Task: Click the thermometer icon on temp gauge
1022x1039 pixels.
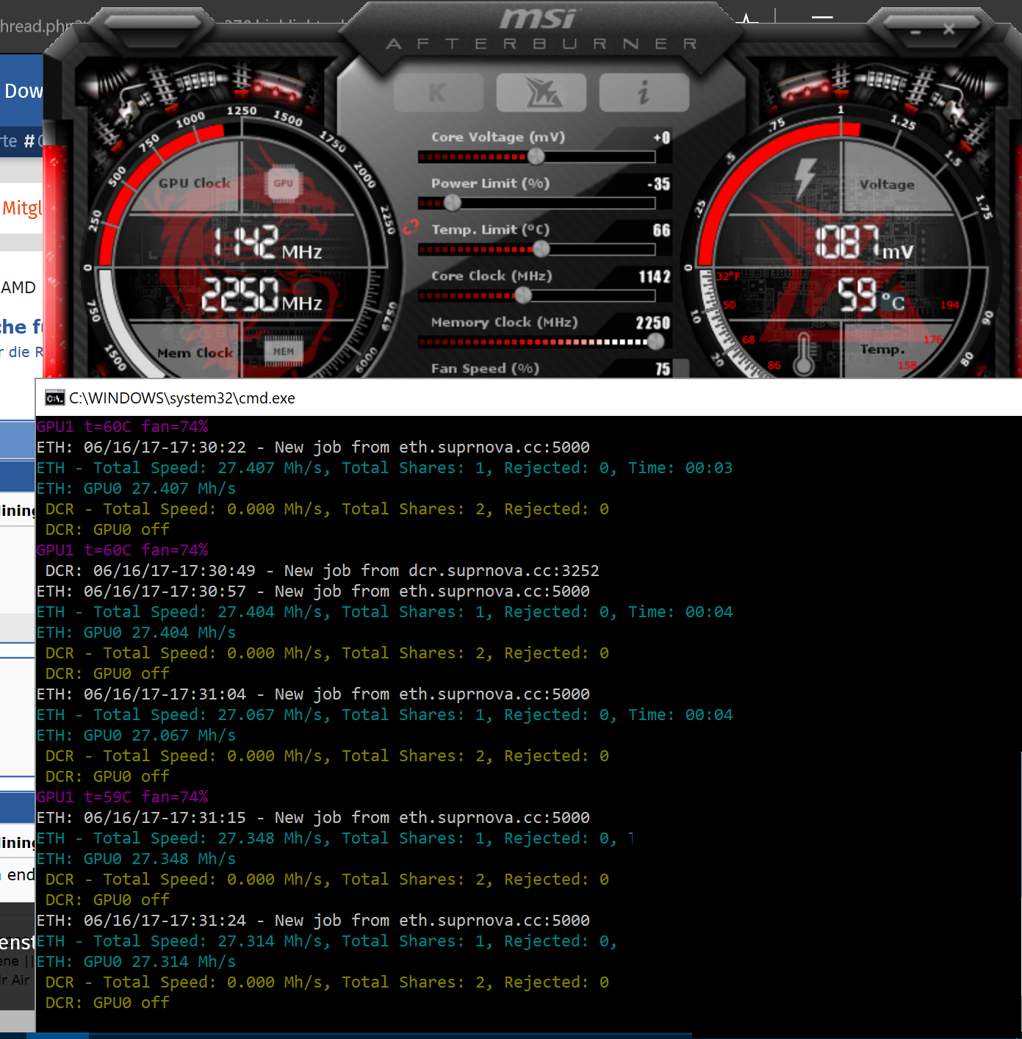Action: click(x=803, y=354)
